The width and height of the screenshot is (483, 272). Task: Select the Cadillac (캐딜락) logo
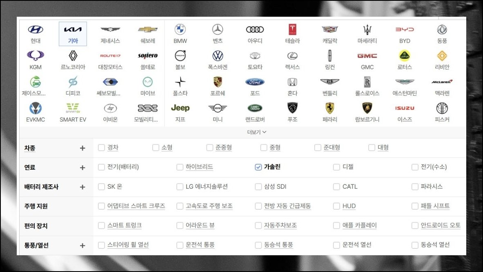coord(330,29)
